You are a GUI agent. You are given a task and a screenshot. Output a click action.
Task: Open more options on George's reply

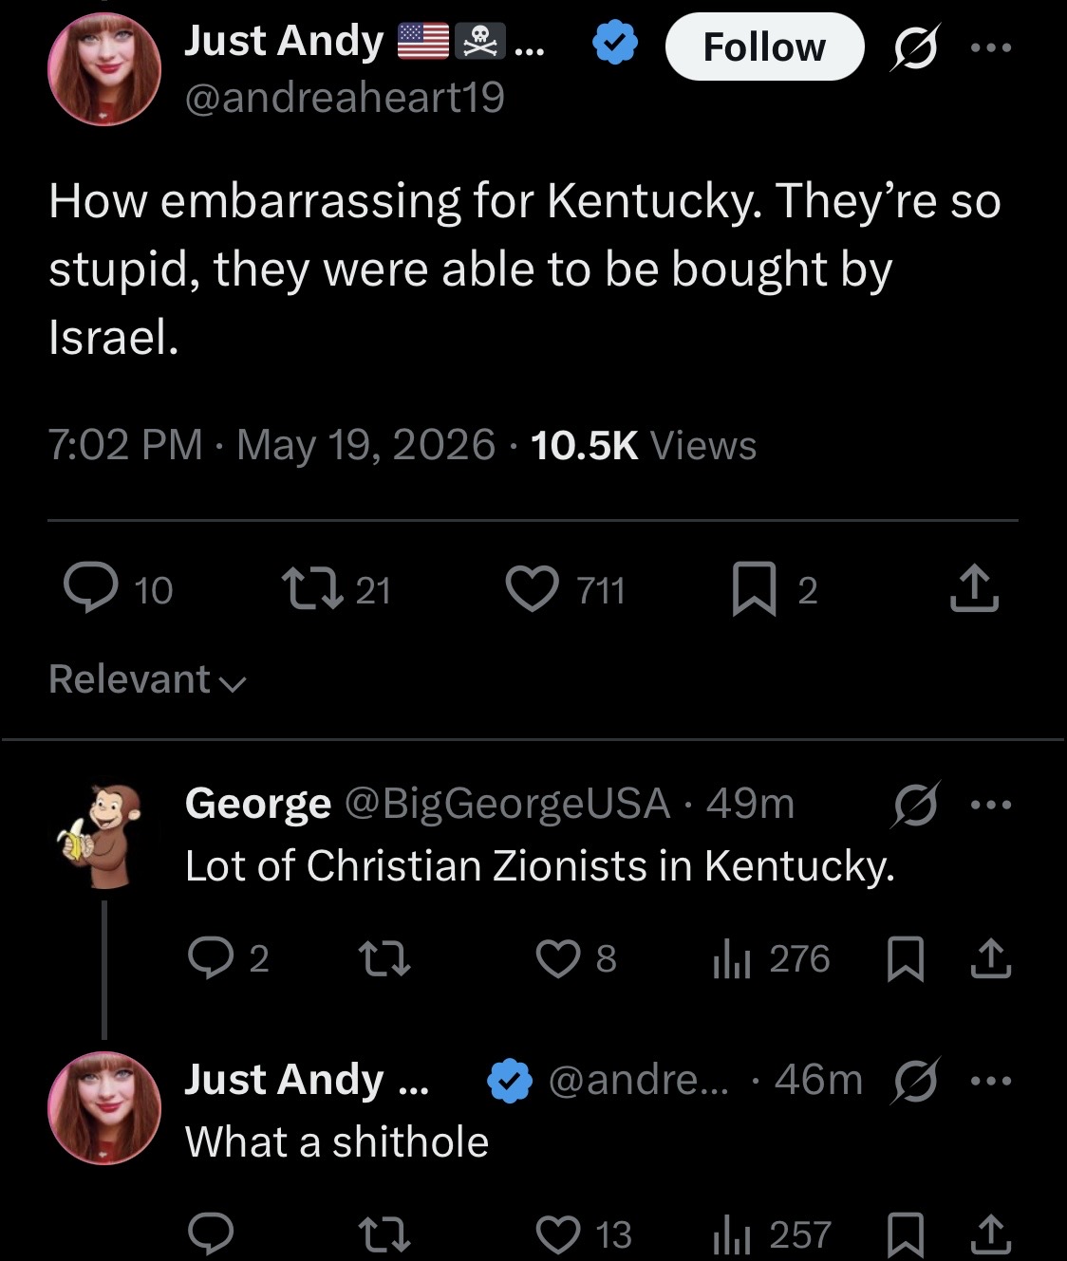(991, 805)
